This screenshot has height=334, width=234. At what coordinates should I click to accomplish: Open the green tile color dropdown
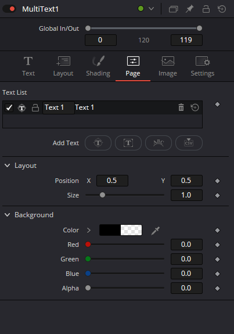click(x=151, y=9)
